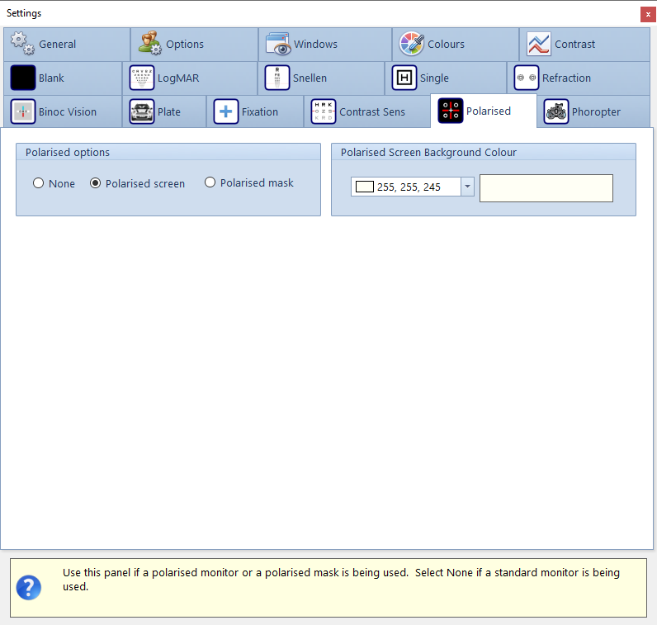657x625 pixels.
Task: Click the Snellen chart icon
Action: 277,78
